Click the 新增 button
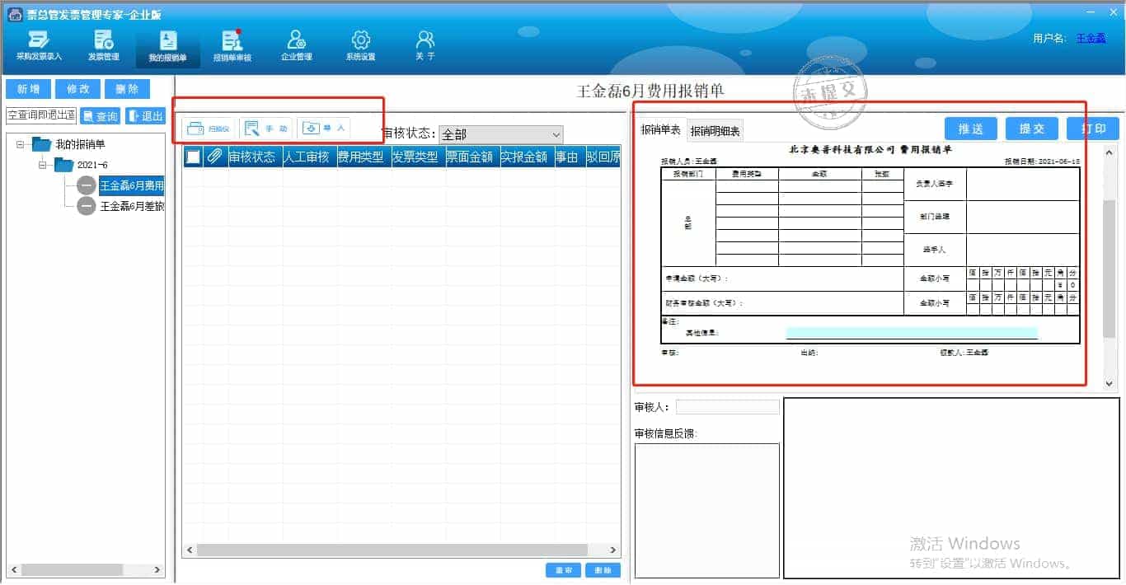Image resolution: width=1126 pixels, height=585 pixels. pos(28,89)
